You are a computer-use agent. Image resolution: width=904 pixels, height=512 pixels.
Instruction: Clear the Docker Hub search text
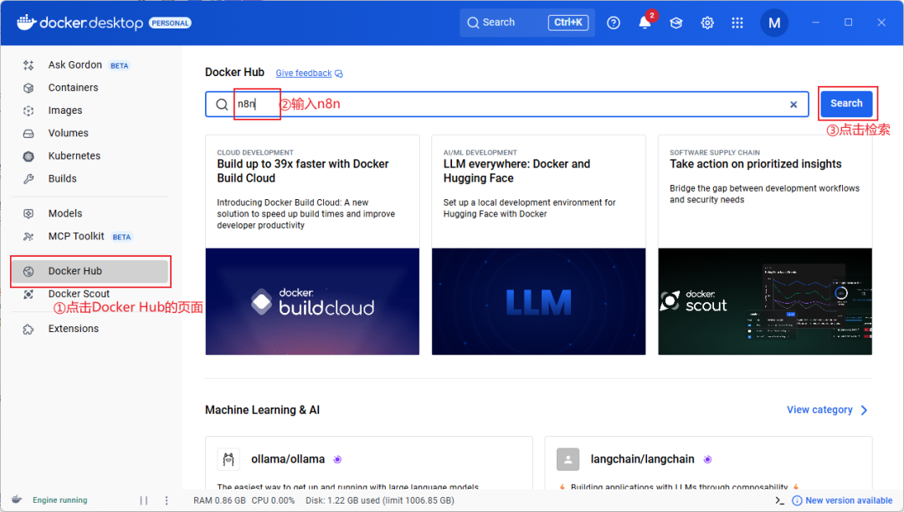(794, 105)
